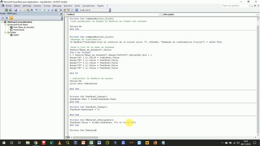Click the Cut toolbar icon
Image resolution: width=260 pixels, height=146 pixels.
[20, 10]
